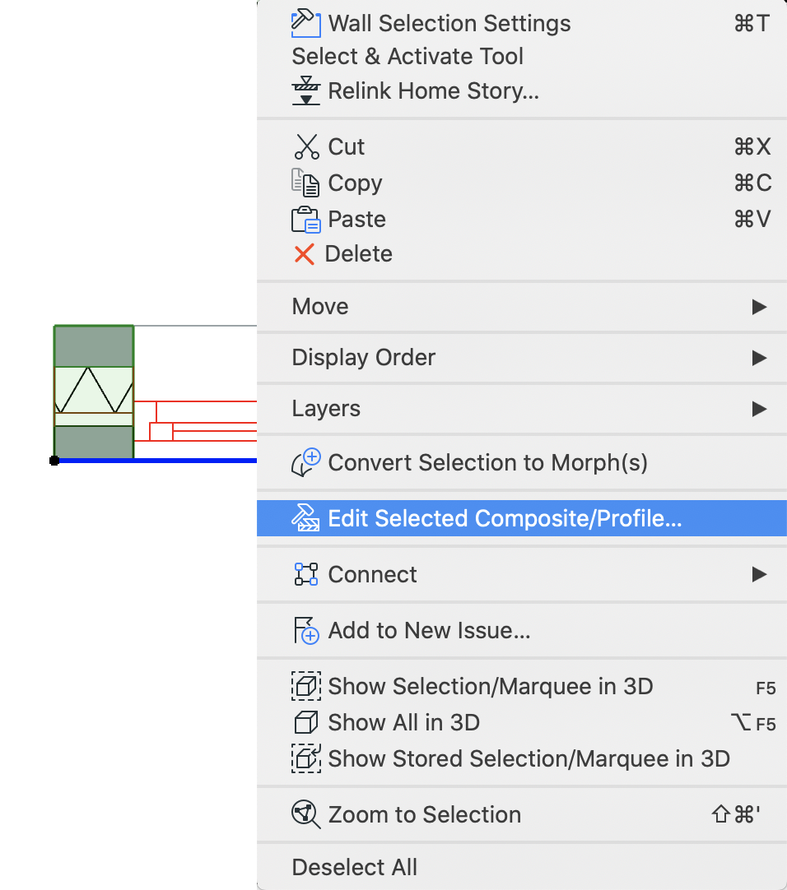This screenshot has height=890, width=787.
Task: Click the red Delete X icon
Action: pos(305,254)
